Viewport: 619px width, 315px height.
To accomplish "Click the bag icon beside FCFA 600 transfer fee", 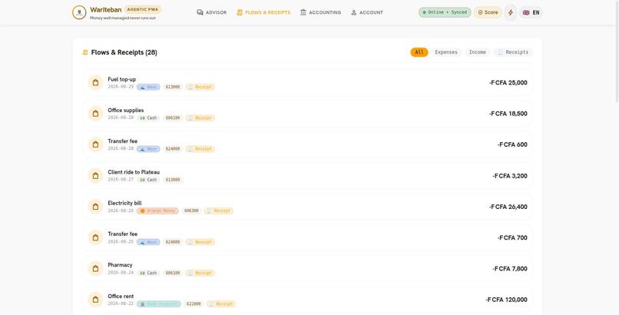I will (x=95, y=145).
